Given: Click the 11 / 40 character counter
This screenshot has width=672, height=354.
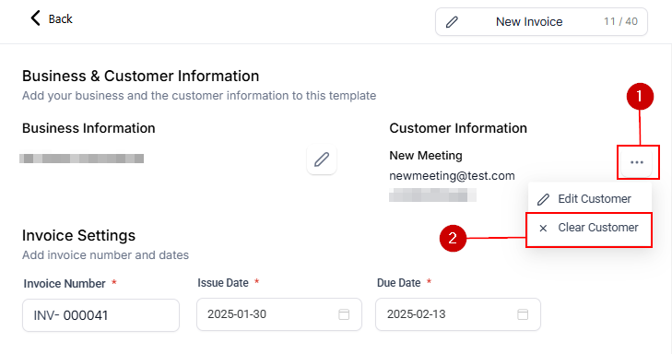Looking at the screenshot, I should [620, 21].
